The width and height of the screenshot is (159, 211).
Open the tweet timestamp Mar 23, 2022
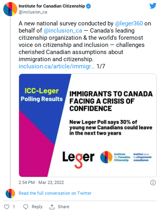41,182
